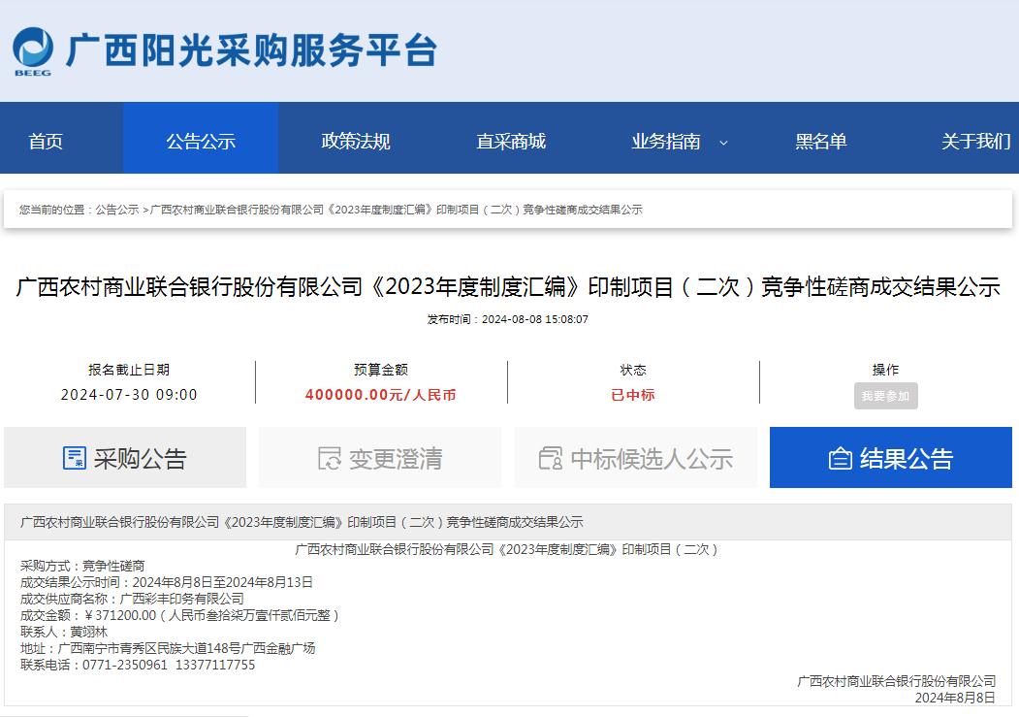This screenshot has height=717, width=1019.
Task: Click the signature 广西农村商业联合银行股份有限公司
Action: pos(896,681)
